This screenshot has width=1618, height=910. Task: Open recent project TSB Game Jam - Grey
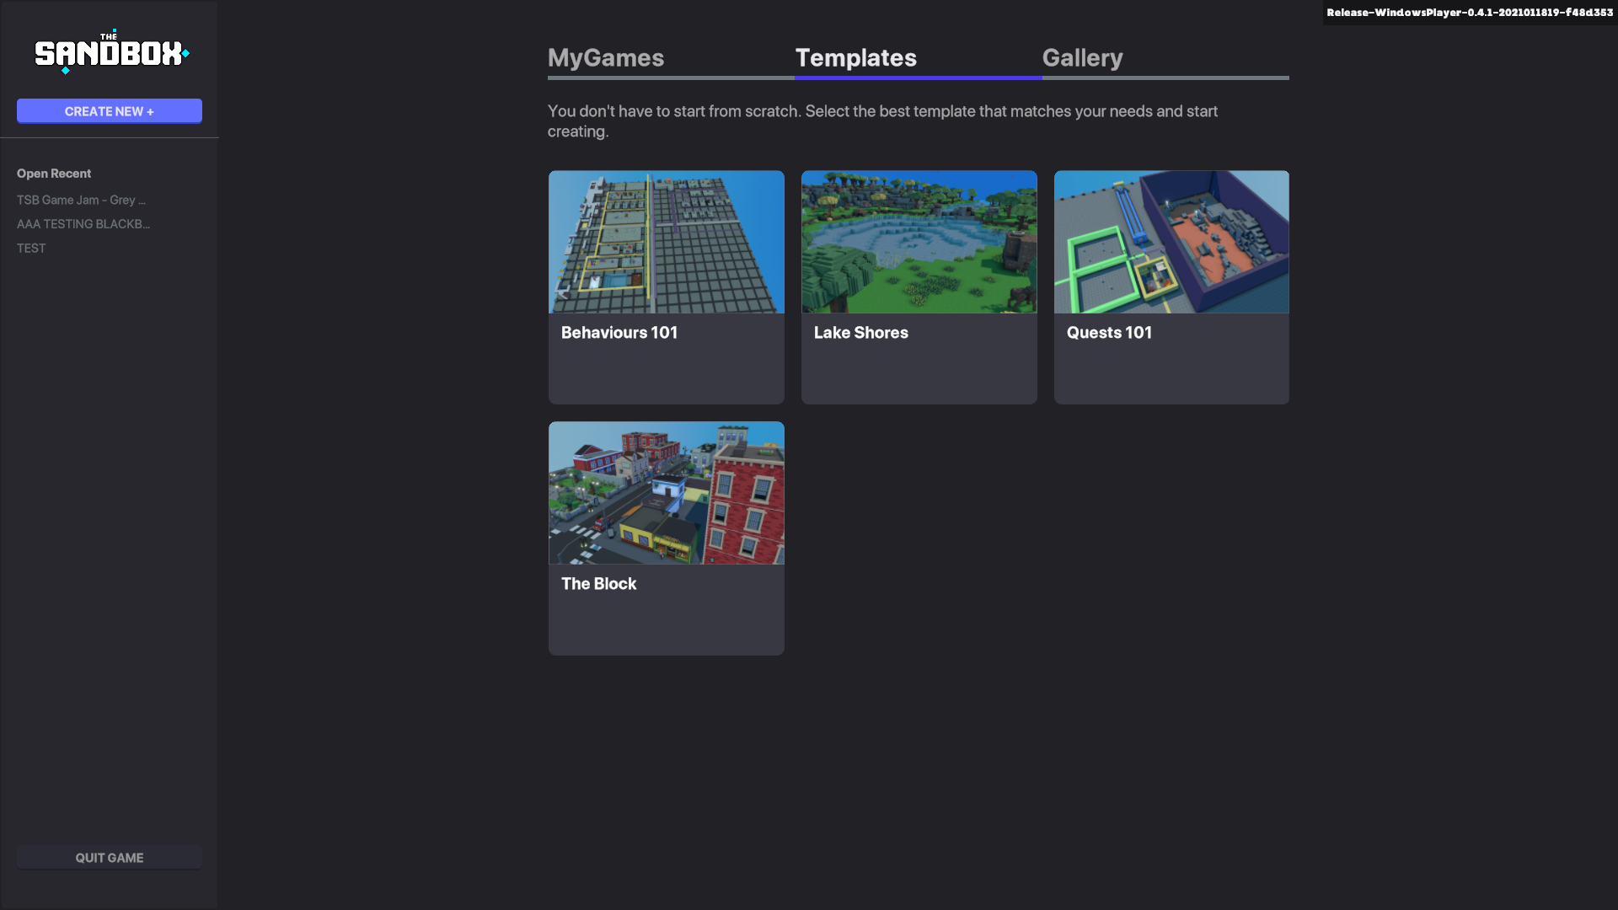pyautogui.click(x=81, y=200)
